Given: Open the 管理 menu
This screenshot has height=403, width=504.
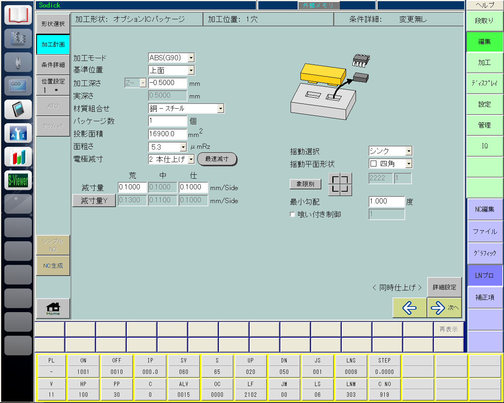Looking at the screenshot, I should pos(485,125).
